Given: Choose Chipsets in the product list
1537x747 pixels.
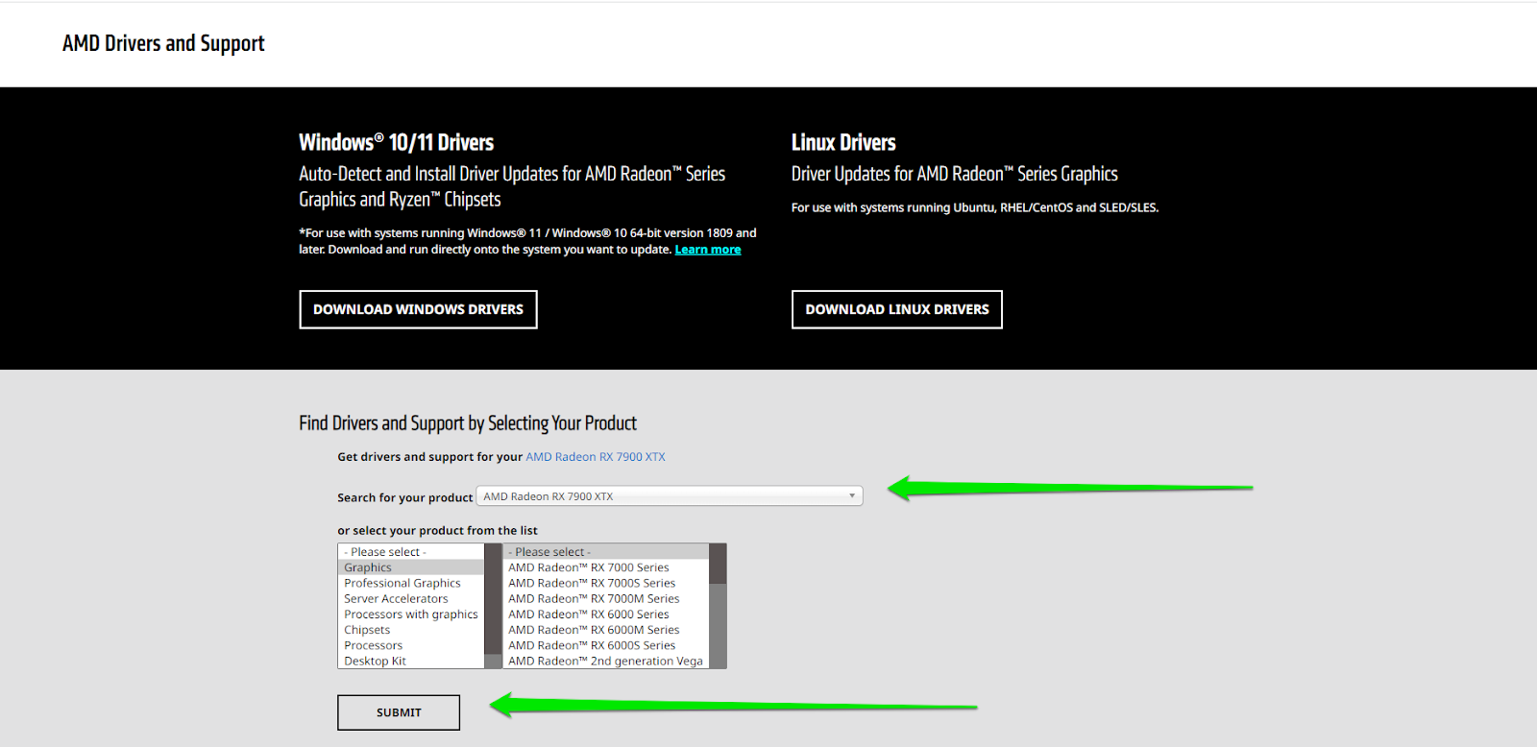Looking at the screenshot, I should pos(367,630).
